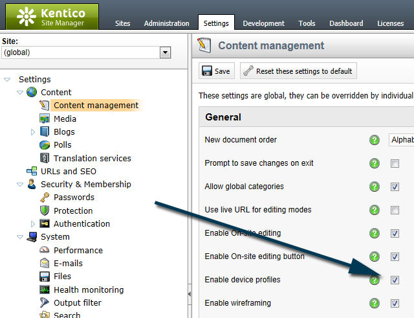Select Protection in the tree
This screenshot has width=414, height=318.
(x=73, y=210)
